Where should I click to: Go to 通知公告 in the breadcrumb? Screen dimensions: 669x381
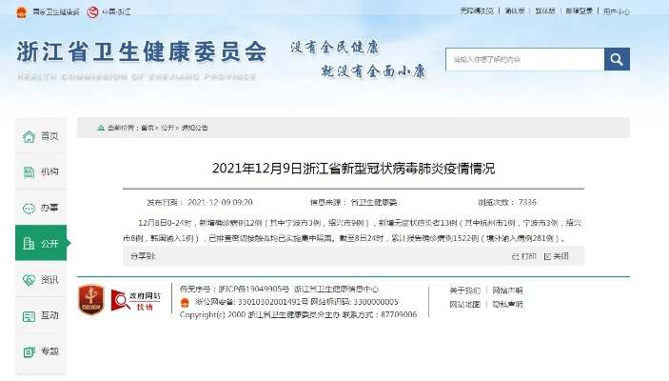coord(194,128)
